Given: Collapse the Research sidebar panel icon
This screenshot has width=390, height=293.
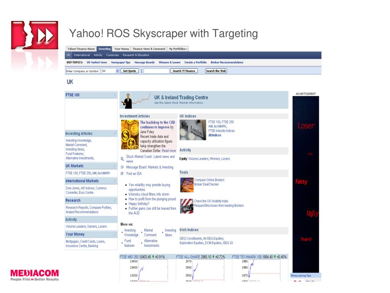Looking at the screenshot, I should point(115,200).
